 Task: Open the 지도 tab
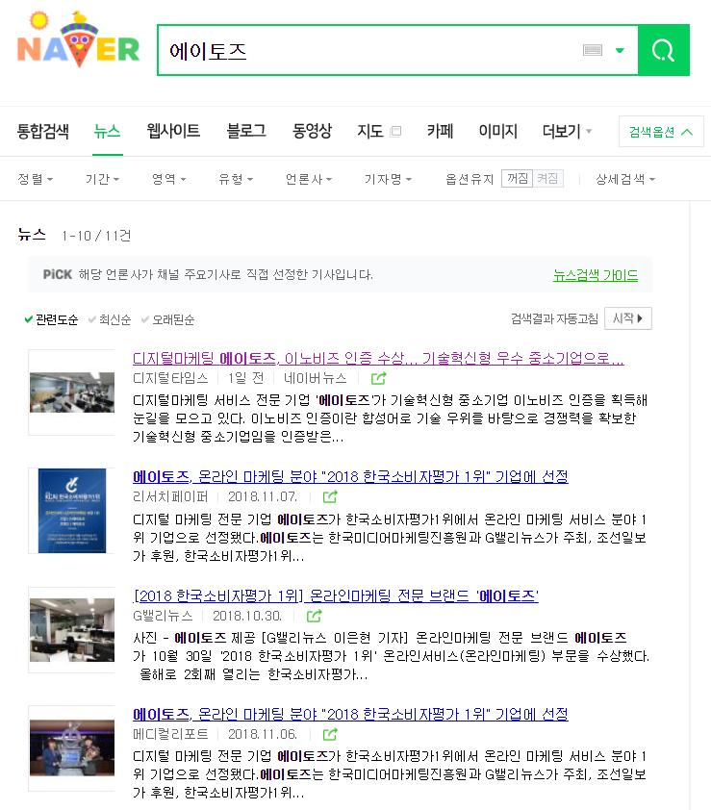(x=370, y=131)
